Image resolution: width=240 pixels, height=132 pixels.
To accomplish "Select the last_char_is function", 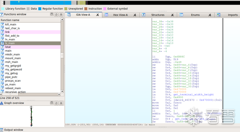I will [30, 28].
